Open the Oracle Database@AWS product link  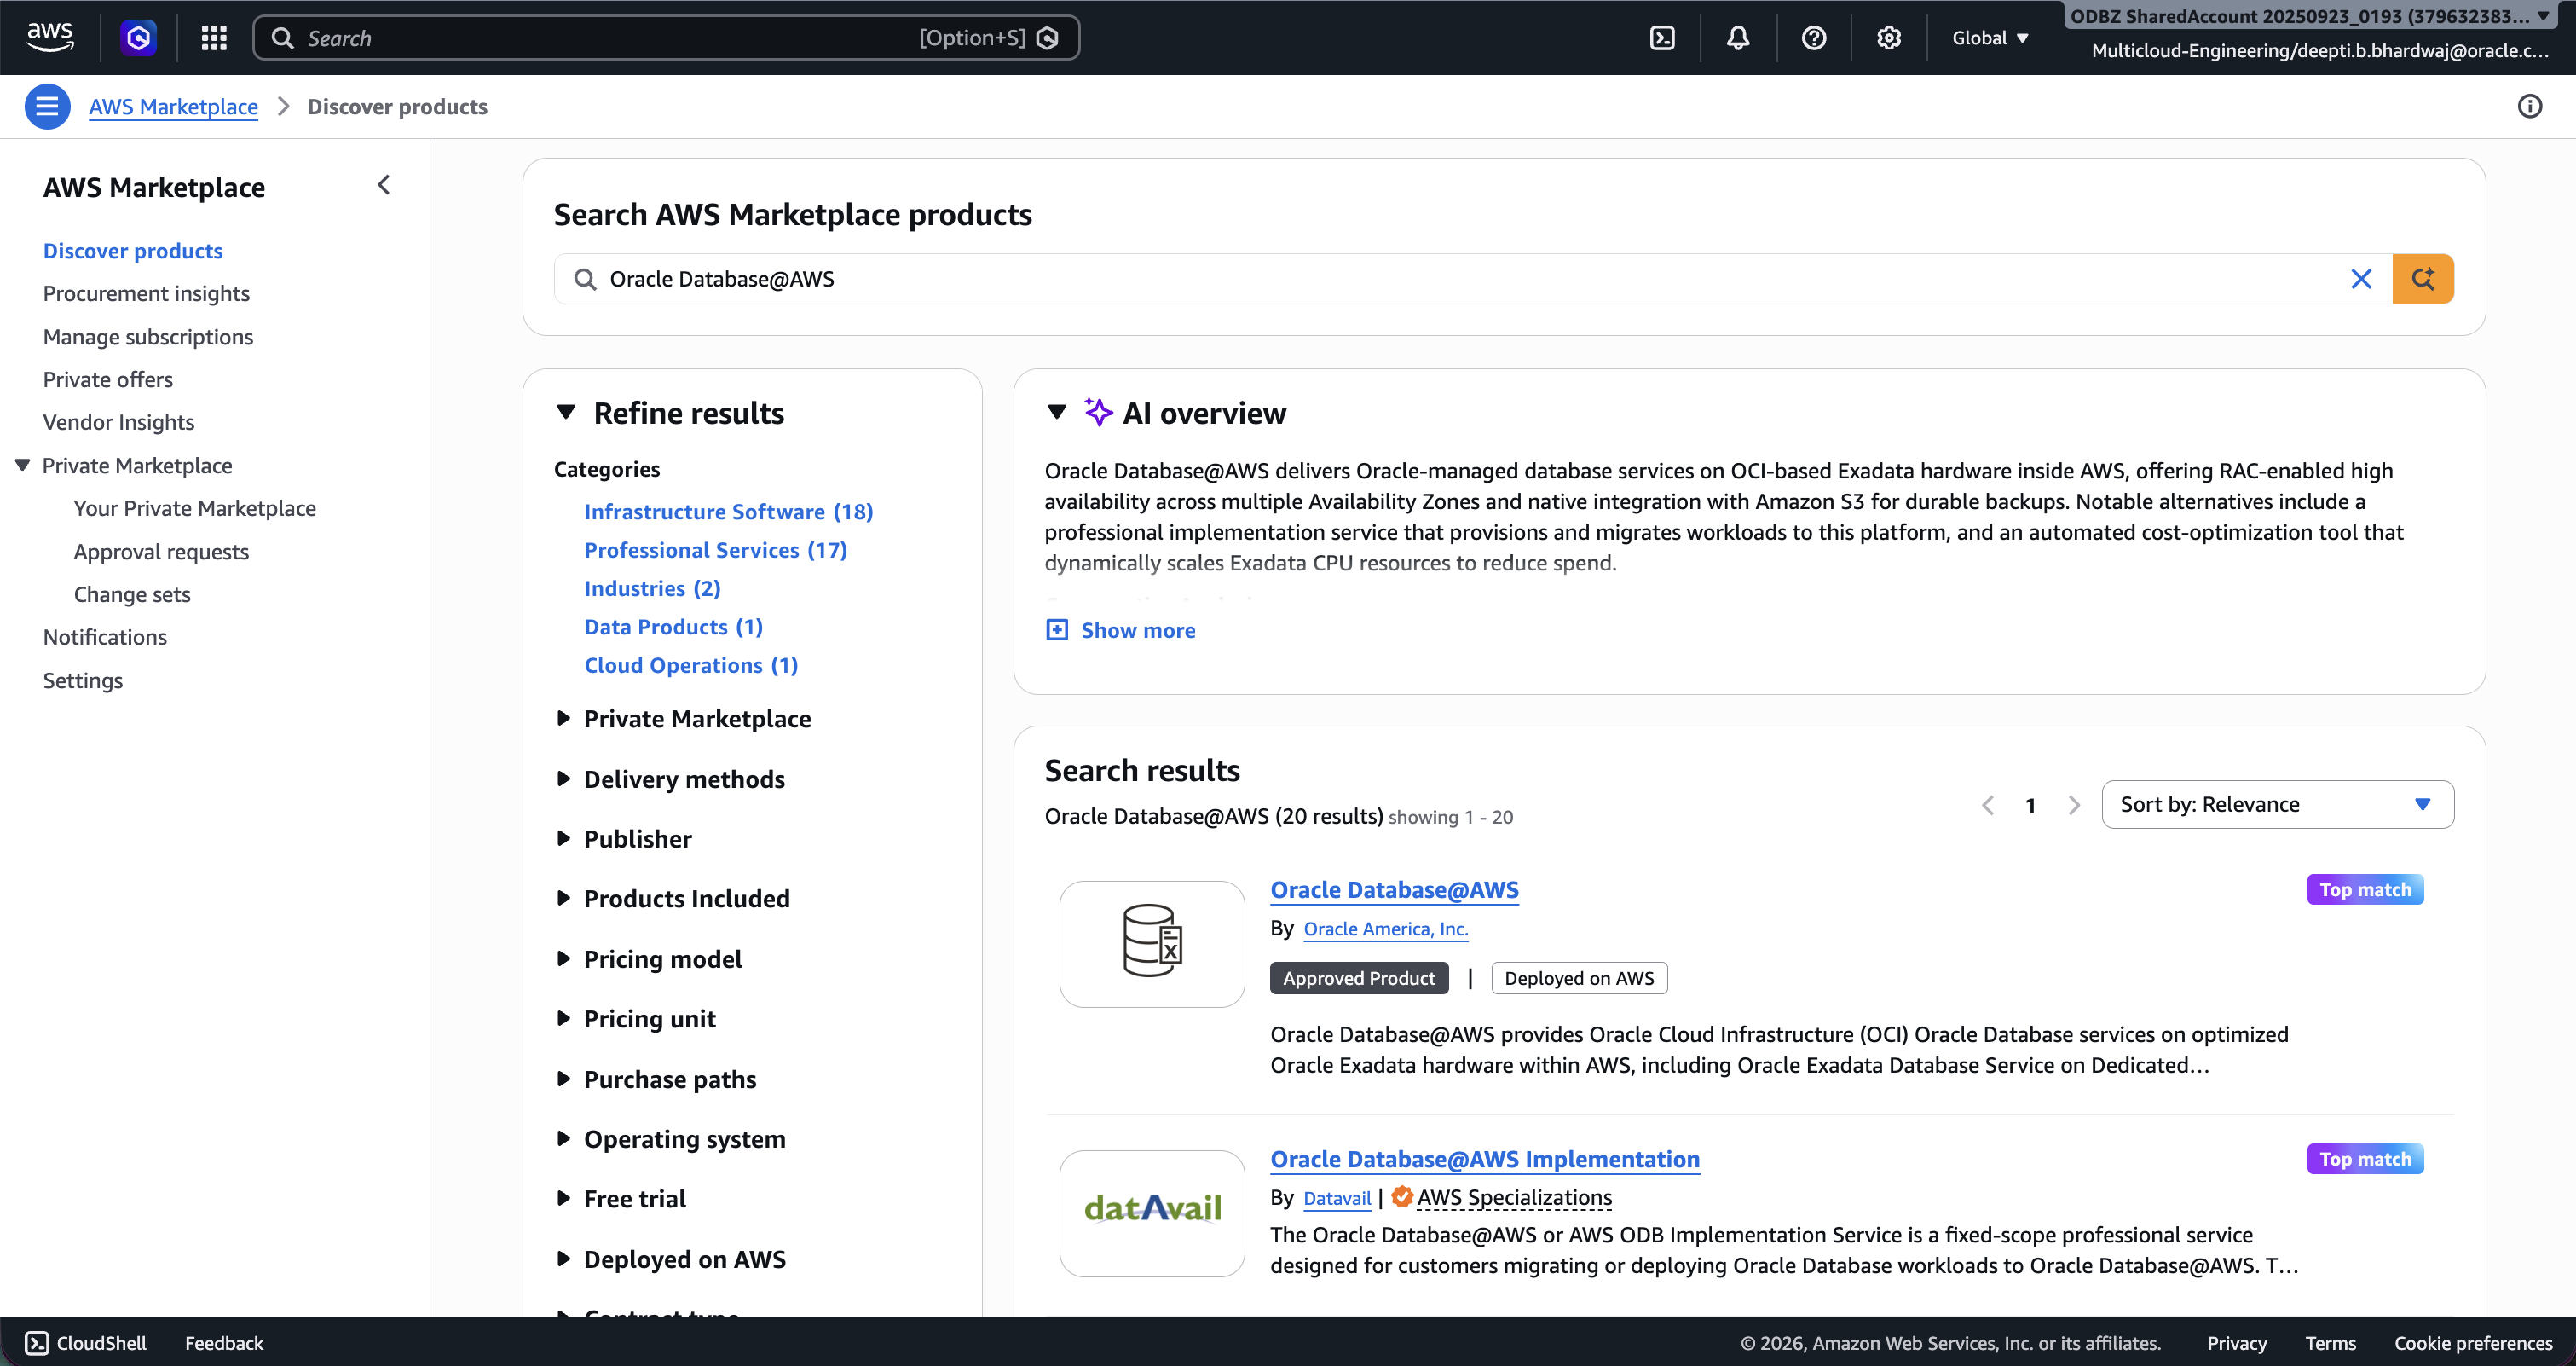[1394, 890]
